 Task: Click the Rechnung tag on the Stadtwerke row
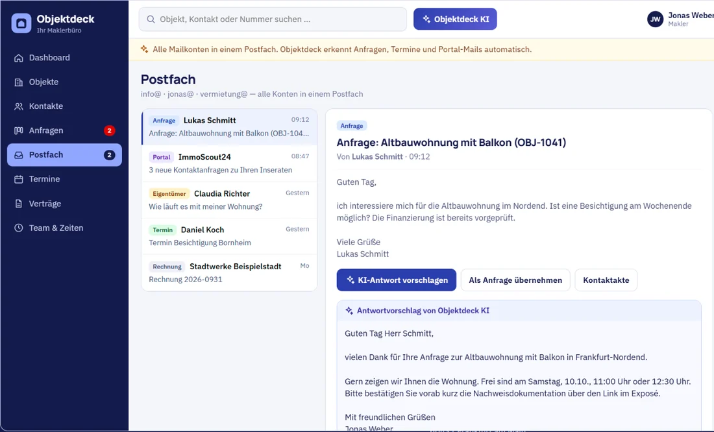[x=167, y=267]
